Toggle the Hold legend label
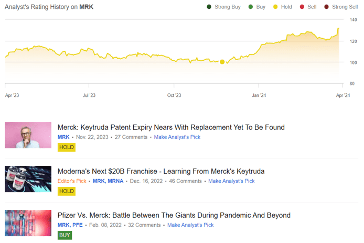Viewport: 364px width, 243px height. pos(286,7)
